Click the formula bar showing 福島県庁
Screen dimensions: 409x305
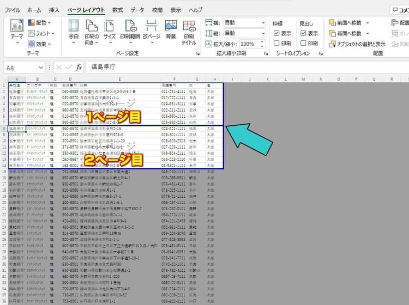coord(247,67)
